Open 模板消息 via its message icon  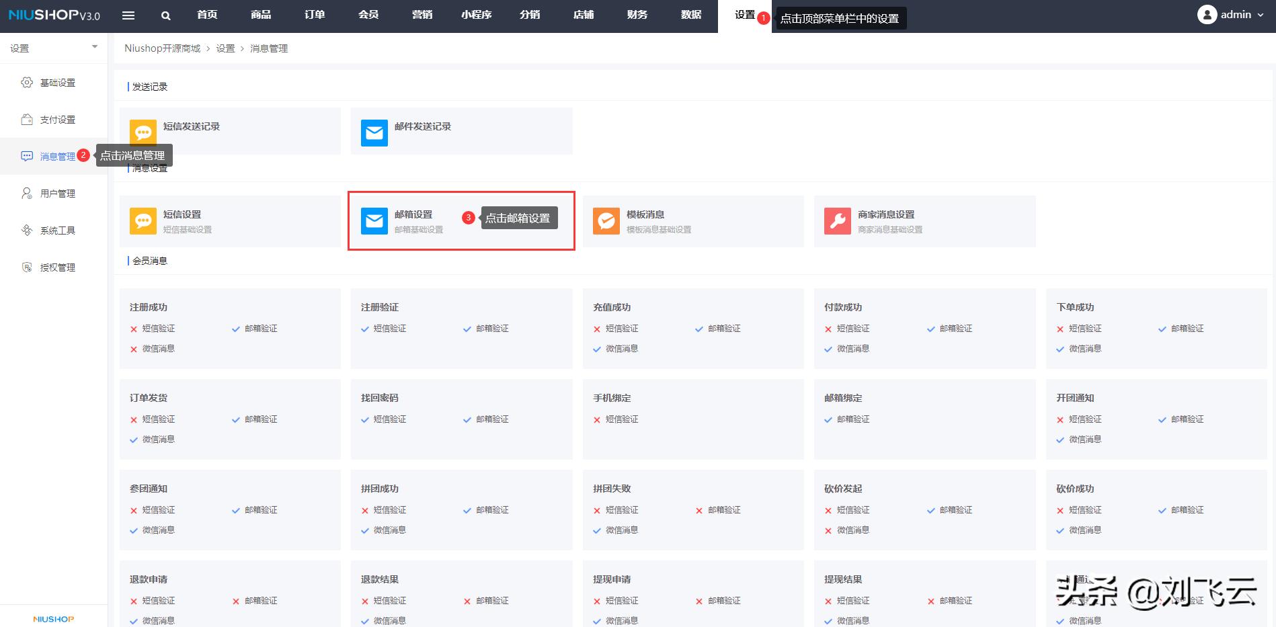coord(606,220)
